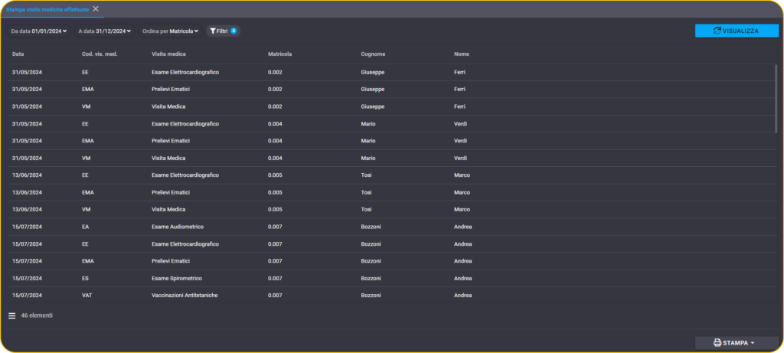Click the hamburger menu icon beside 46 elementi
The image size is (784, 353).
[12, 316]
